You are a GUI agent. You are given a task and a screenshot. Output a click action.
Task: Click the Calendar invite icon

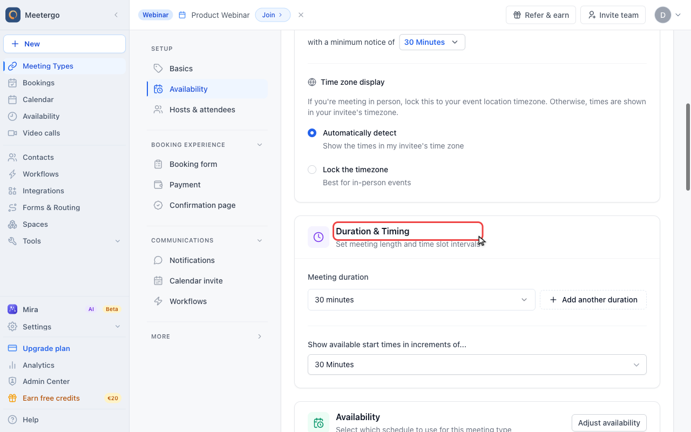click(158, 281)
